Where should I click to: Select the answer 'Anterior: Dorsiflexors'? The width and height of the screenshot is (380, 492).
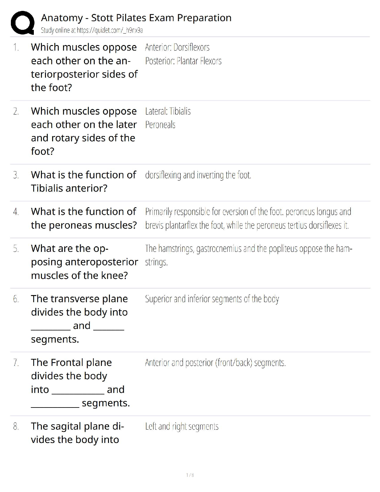[177, 47]
